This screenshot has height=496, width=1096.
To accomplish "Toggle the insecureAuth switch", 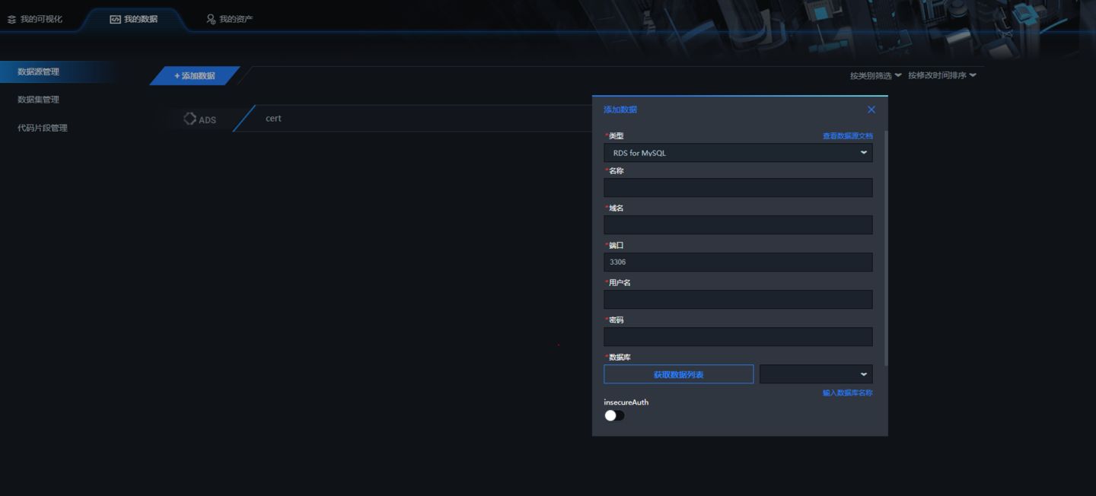I will [x=614, y=415].
